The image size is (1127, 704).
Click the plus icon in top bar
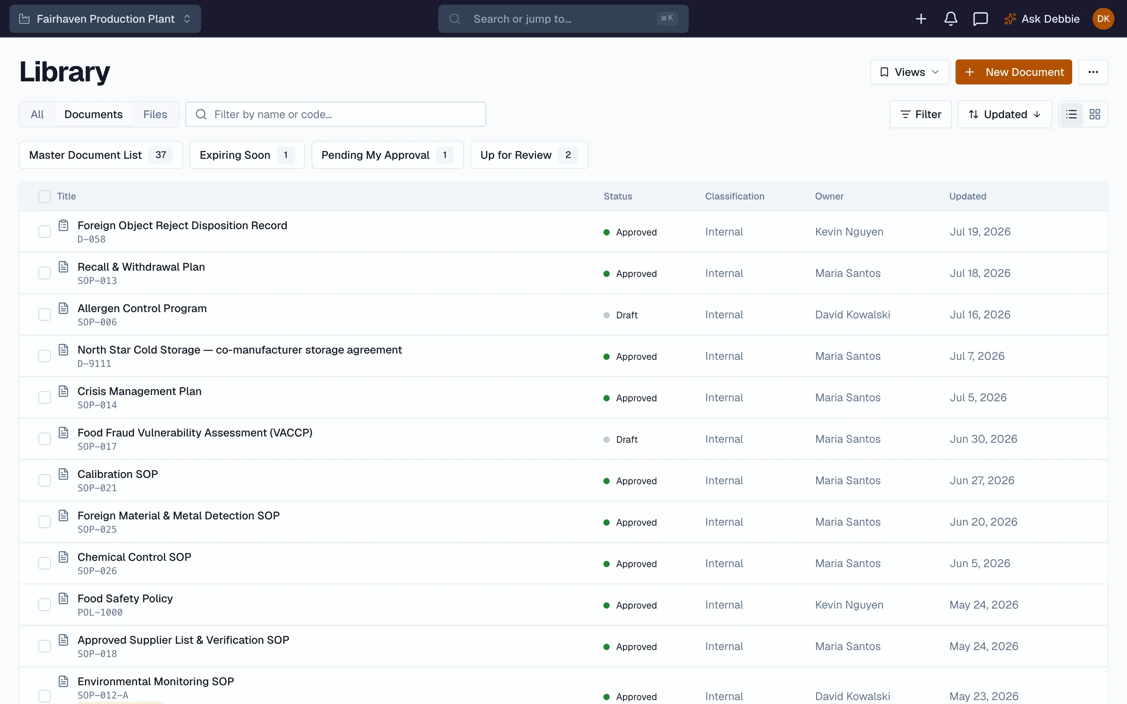click(x=921, y=19)
